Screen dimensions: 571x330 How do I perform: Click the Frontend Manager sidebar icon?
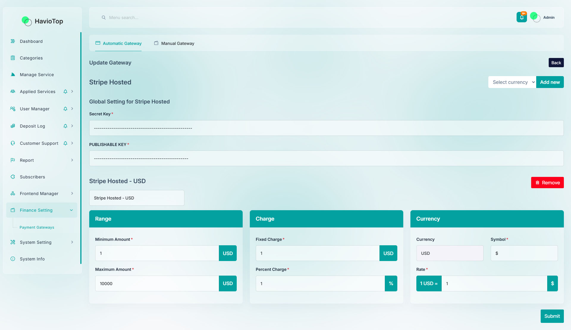tap(13, 194)
